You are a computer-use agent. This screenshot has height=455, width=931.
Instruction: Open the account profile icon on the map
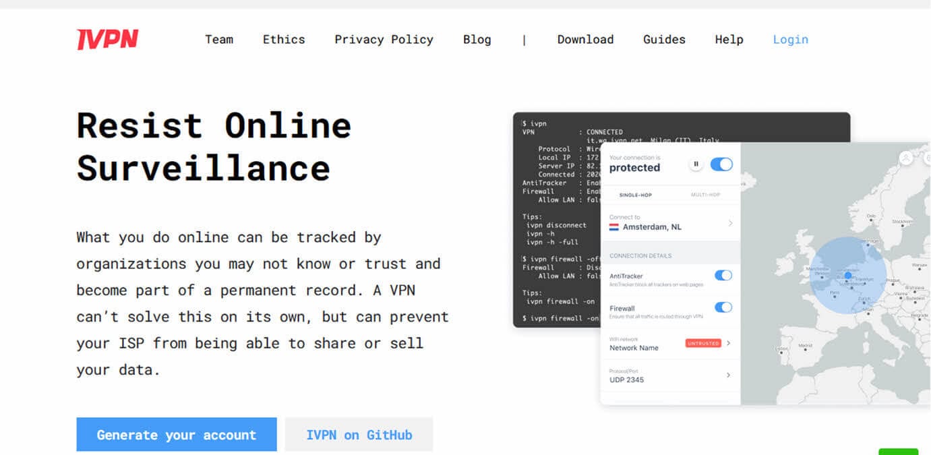[x=906, y=158]
